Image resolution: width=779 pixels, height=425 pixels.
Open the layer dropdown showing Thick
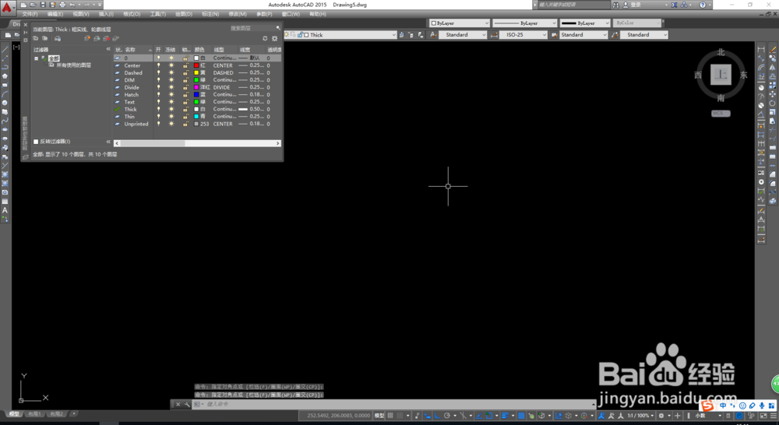click(340, 35)
